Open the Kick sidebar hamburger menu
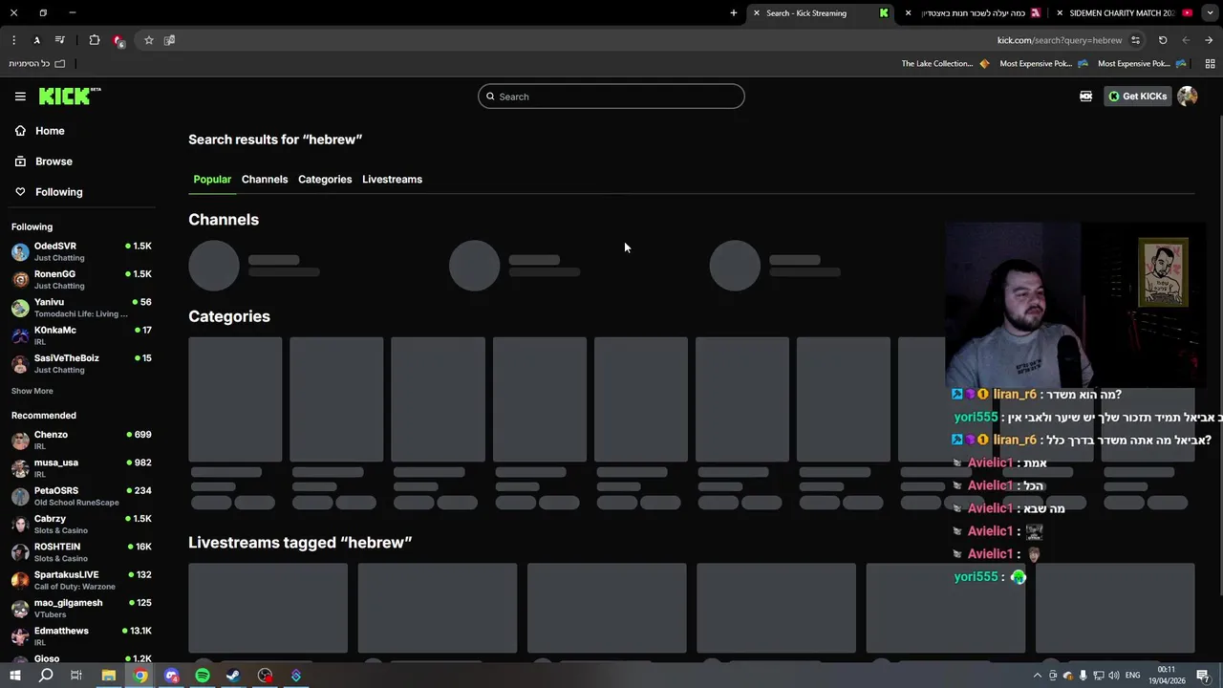Image resolution: width=1223 pixels, height=688 pixels. pyautogui.click(x=20, y=97)
